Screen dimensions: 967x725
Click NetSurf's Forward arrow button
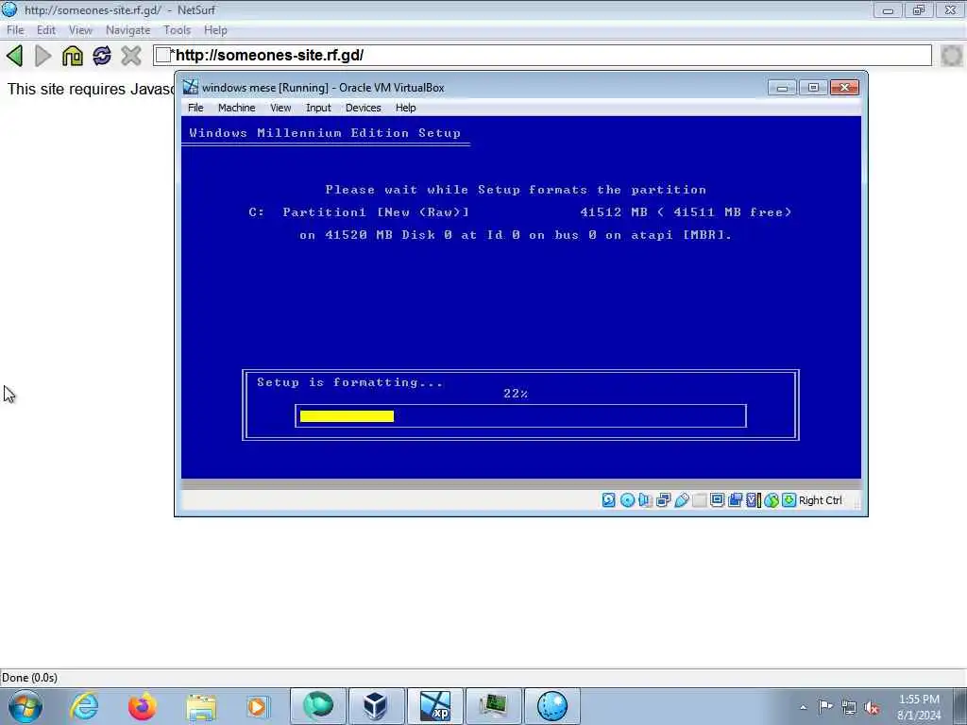tap(43, 56)
